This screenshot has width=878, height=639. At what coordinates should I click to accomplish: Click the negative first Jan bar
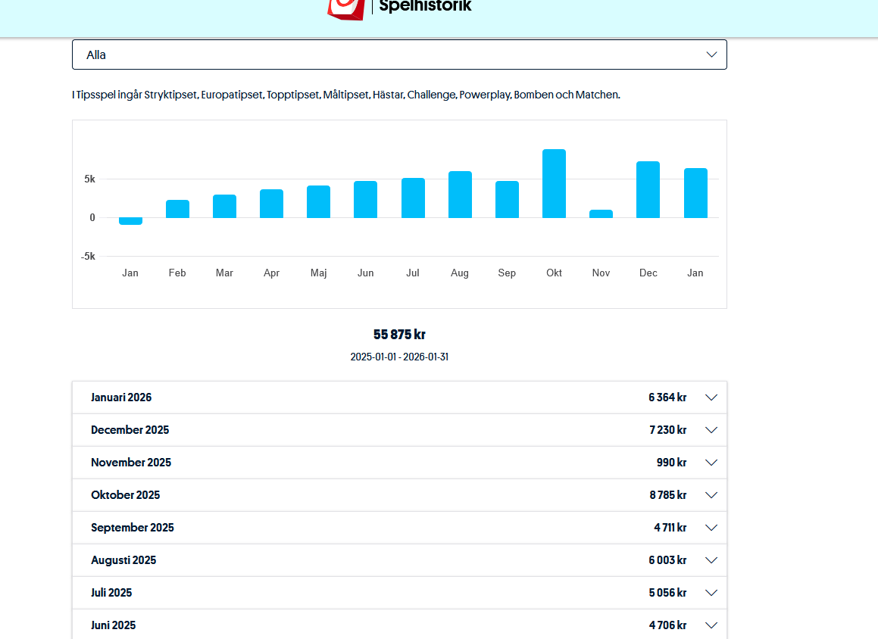point(130,221)
